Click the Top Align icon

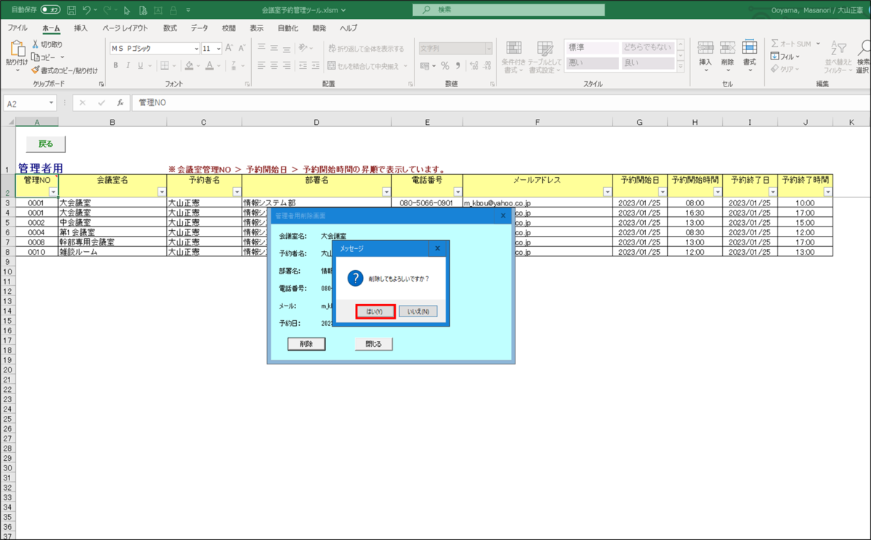click(x=261, y=48)
